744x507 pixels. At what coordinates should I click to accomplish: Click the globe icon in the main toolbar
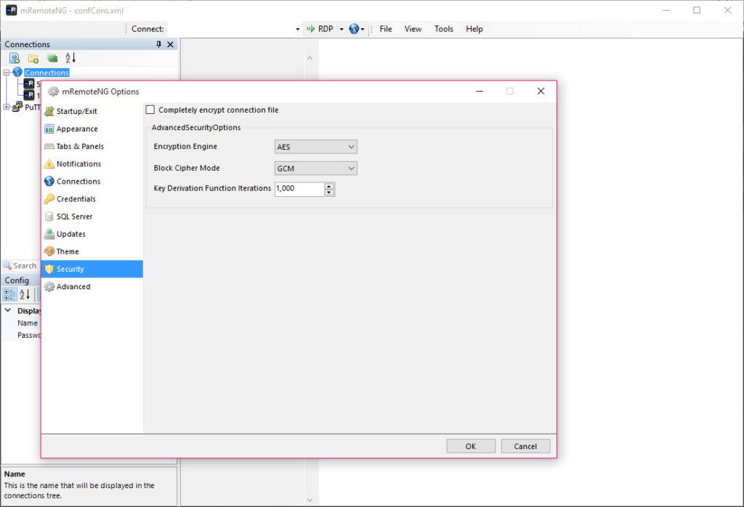[354, 29]
